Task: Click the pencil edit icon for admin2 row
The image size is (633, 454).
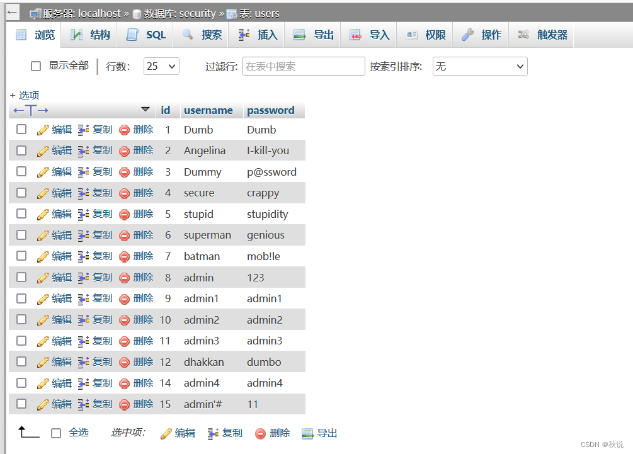Action: (x=43, y=320)
